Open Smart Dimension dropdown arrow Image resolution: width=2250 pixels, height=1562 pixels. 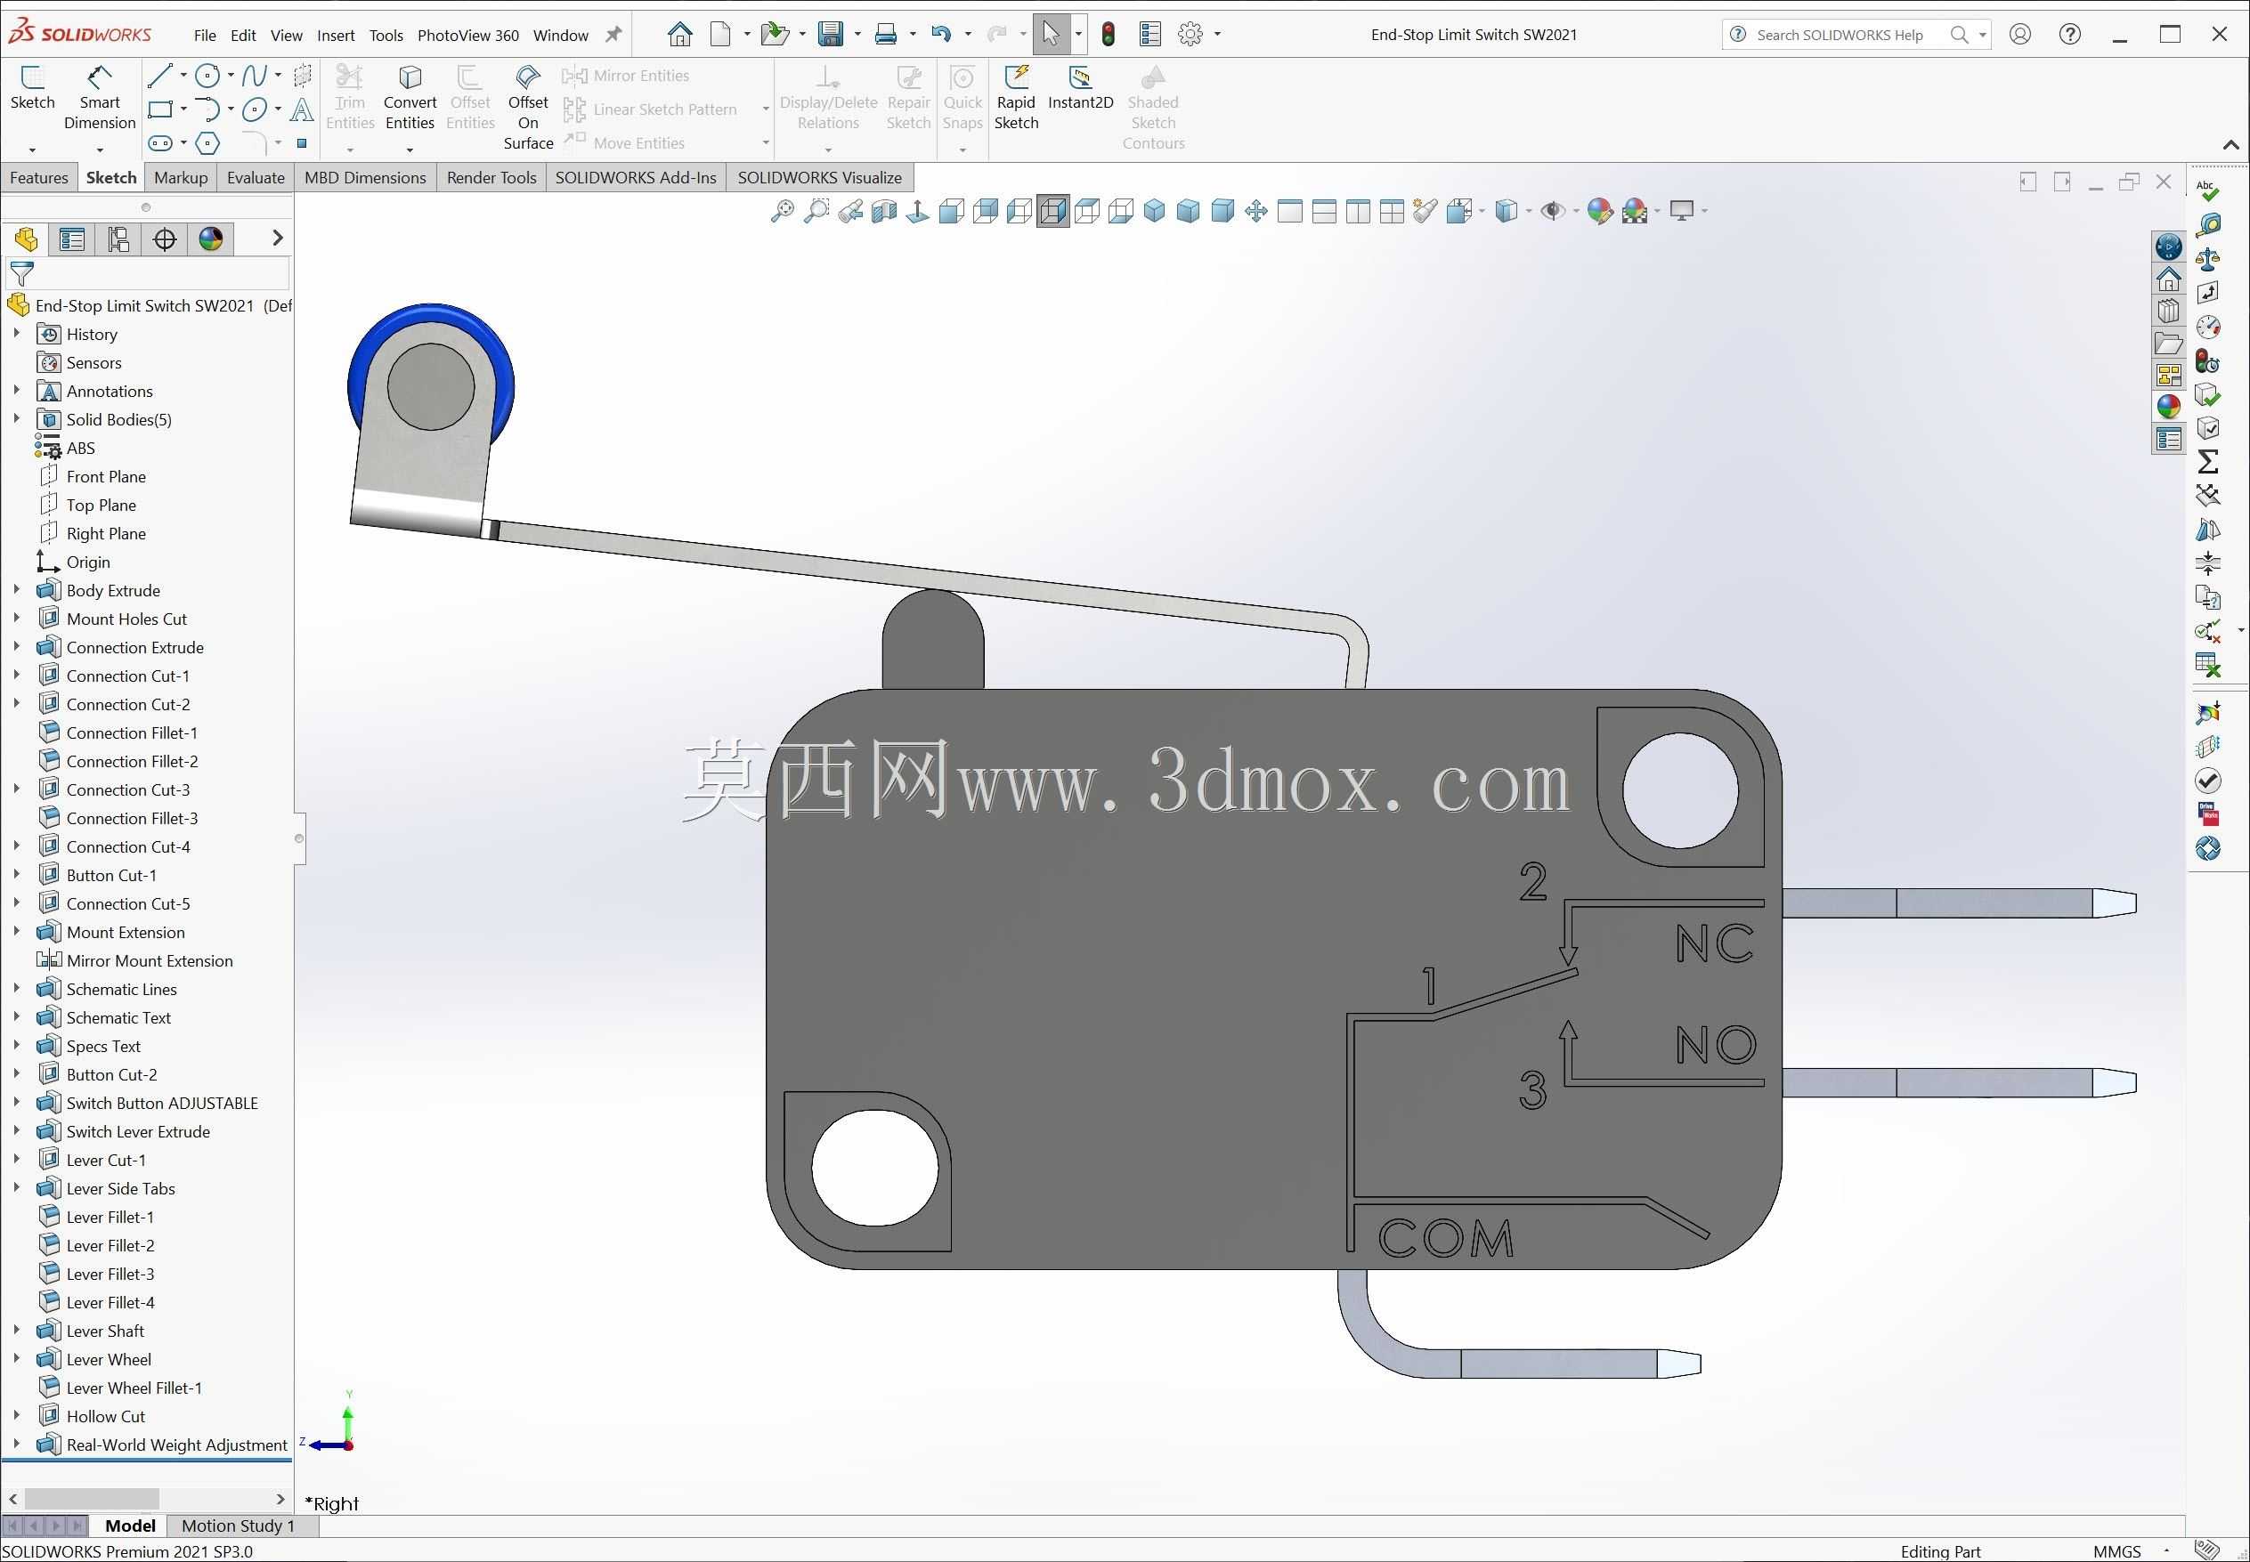(100, 150)
